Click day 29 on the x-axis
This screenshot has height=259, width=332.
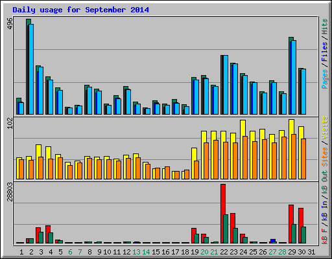tap(292, 252)
